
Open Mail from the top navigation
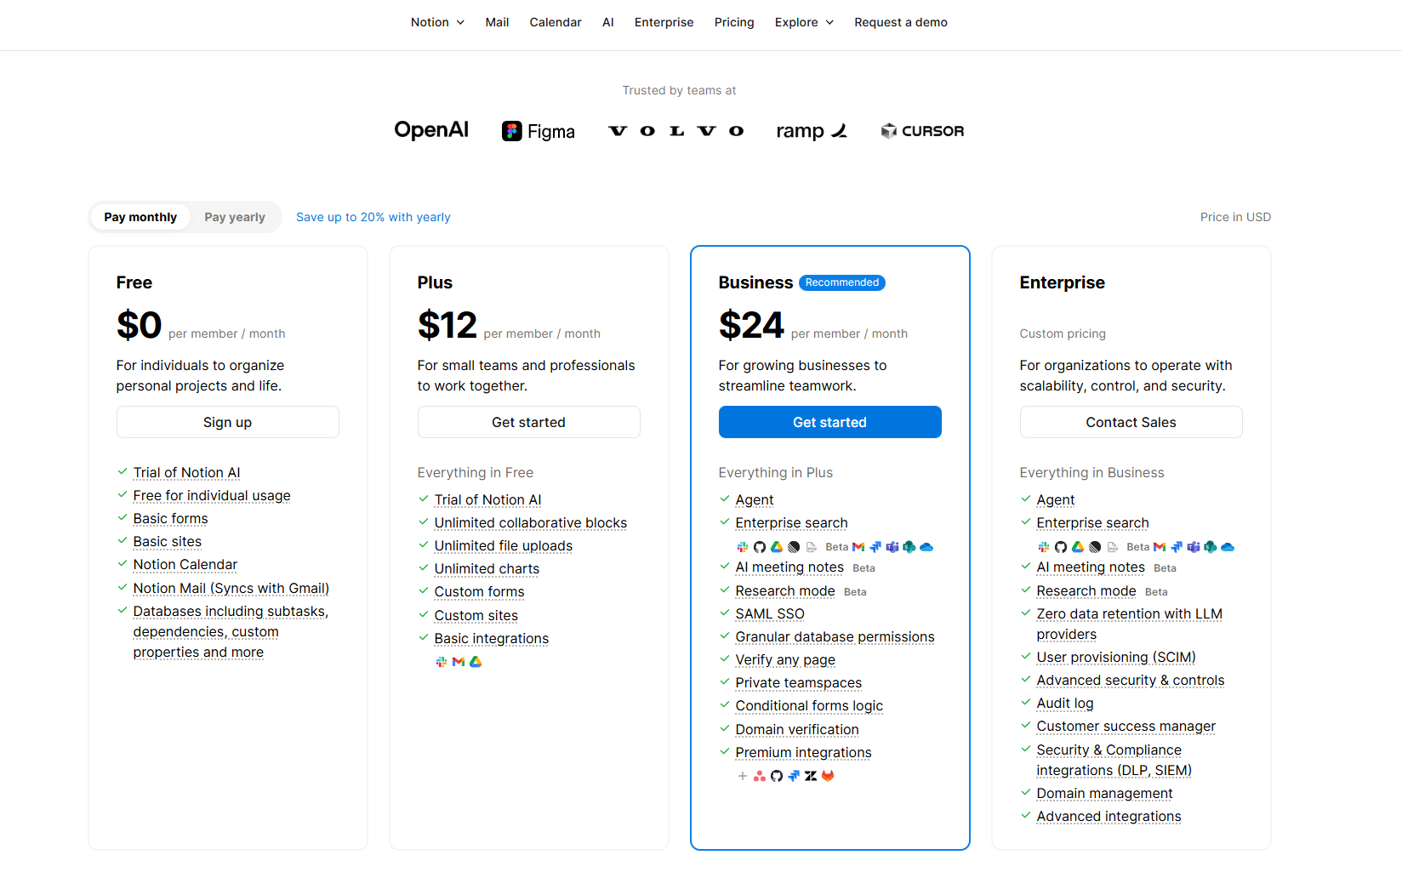pyautogui.click(x=497, y=22)
